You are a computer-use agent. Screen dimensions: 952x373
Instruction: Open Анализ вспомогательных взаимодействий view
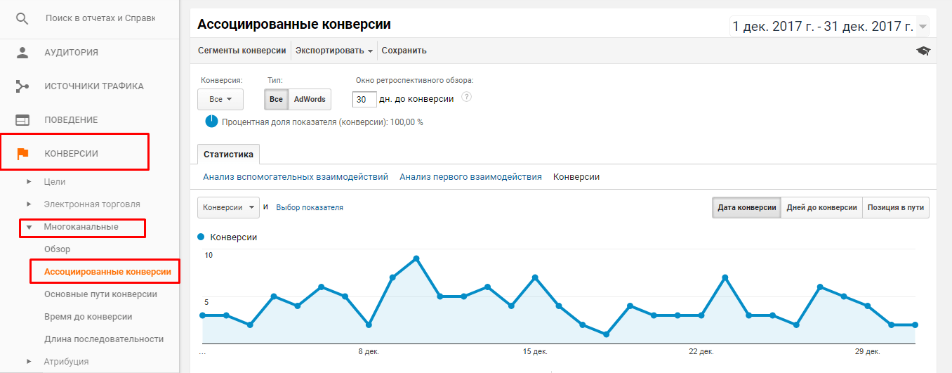coord(296,177)
